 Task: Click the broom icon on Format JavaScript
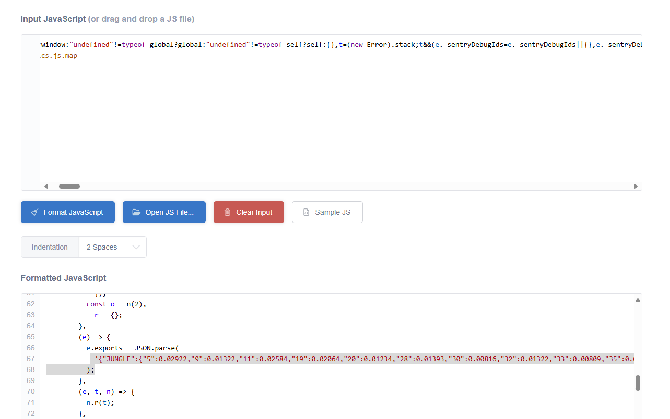tap(34, 212)
